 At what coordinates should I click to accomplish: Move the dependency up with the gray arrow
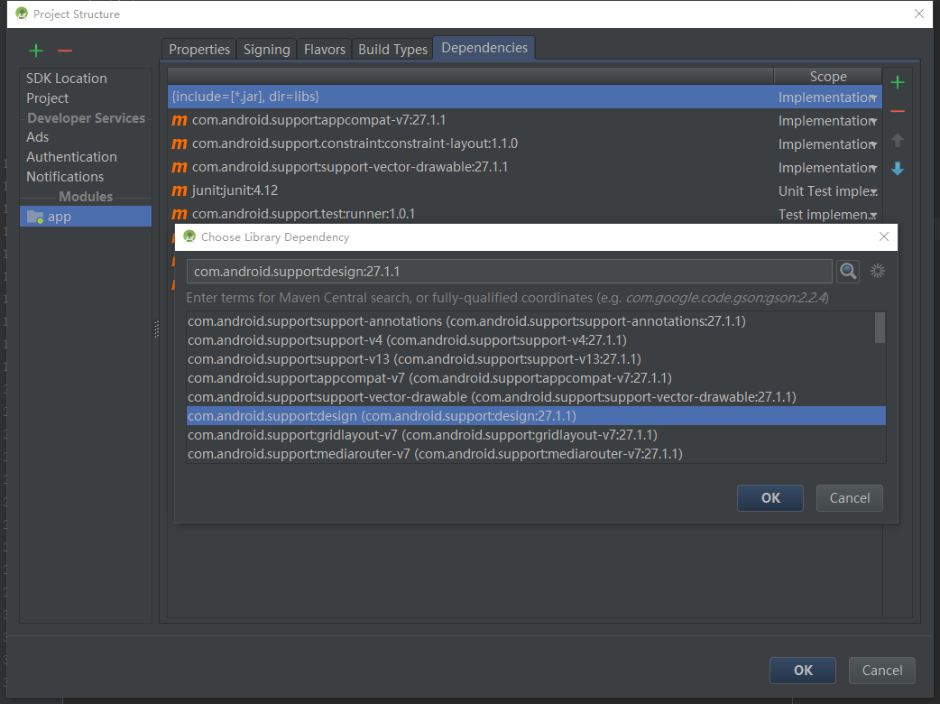pos(897,140)
